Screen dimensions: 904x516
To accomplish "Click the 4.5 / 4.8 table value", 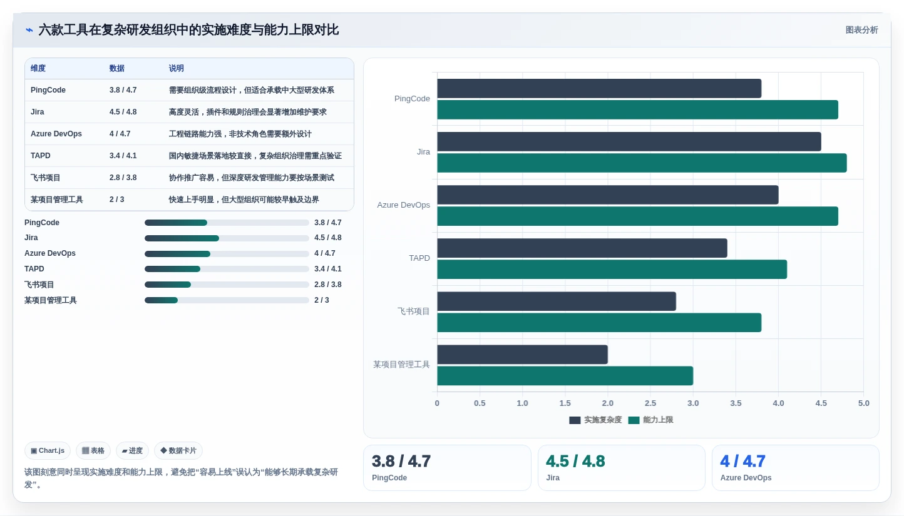I will pos(123,112).
